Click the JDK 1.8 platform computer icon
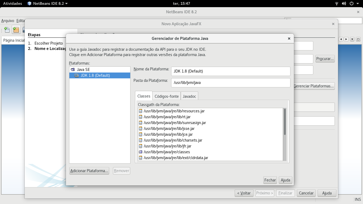 point(77,75)
